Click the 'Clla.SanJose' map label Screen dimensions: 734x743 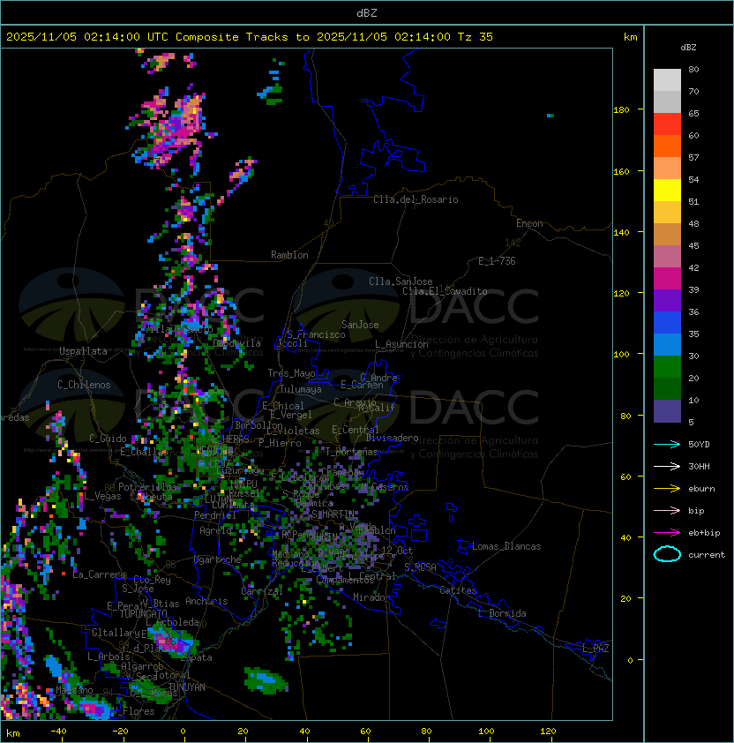401,281
